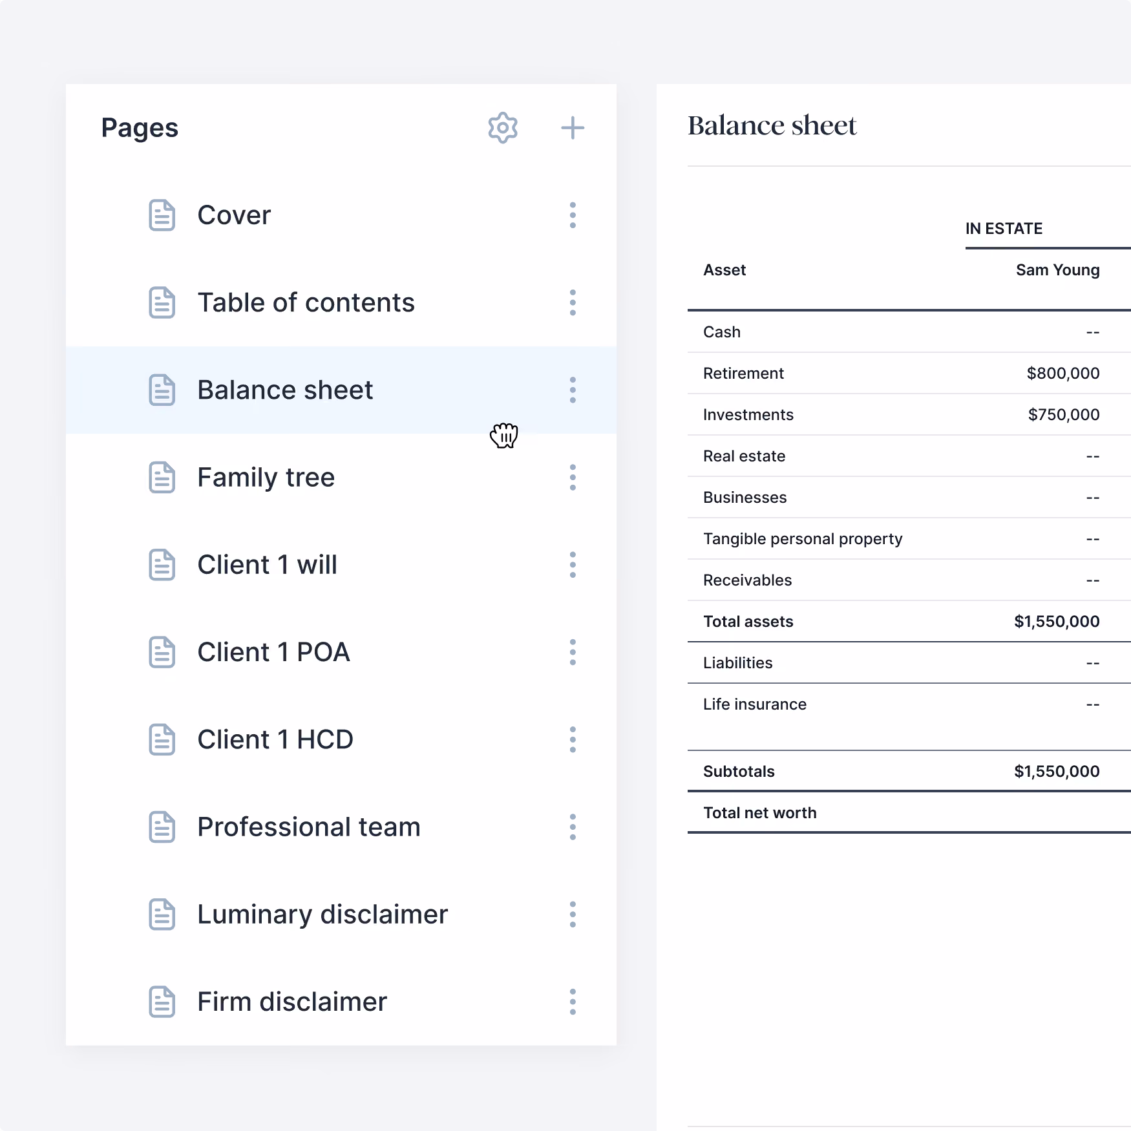The image size is (1131, 1131).
Task: Open the Luminary disclaimer page
Action: pos(341,914)
